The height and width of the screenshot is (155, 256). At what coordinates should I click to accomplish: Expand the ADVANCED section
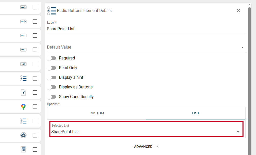146,147
